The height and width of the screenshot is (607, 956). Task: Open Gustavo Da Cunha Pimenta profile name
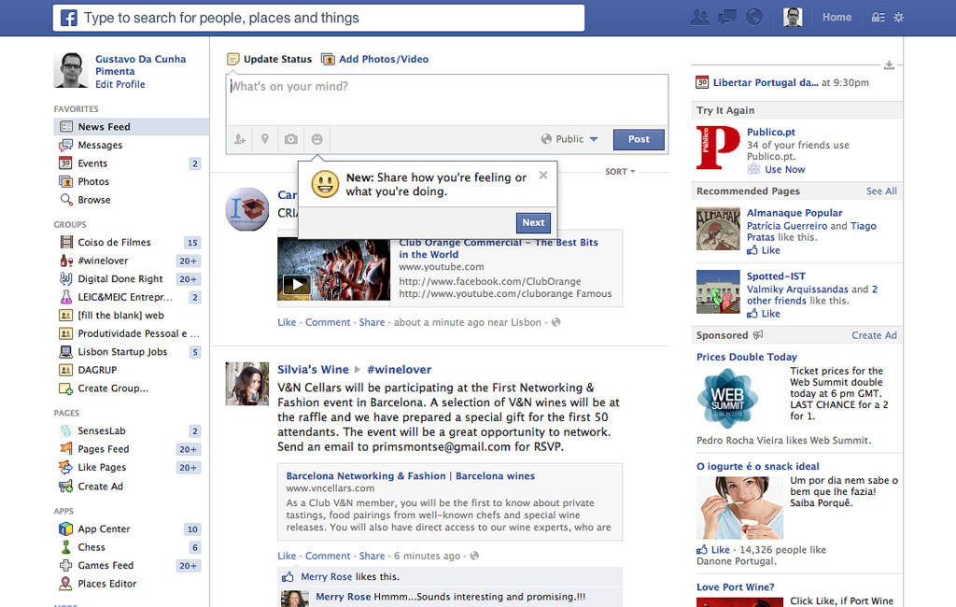140,64
